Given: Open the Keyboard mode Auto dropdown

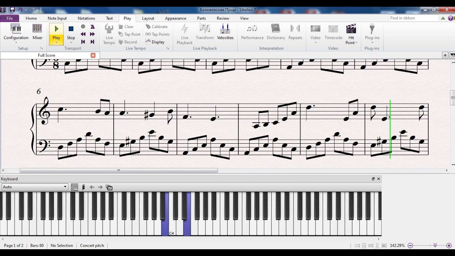Looking at the screenshot, I should [34, 187].
